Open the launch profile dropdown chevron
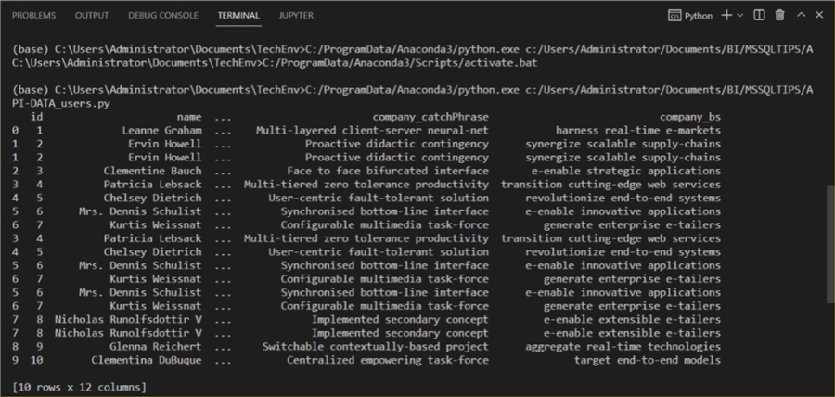This screenshot has width=835, height=397. (x=741, y=16)
